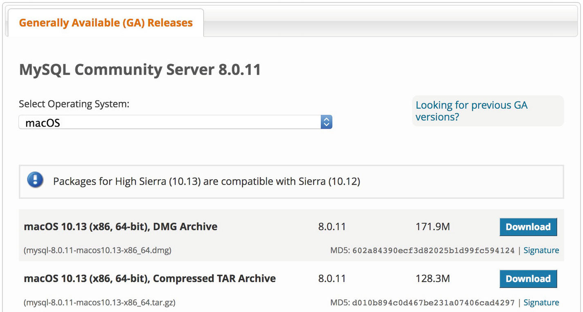Follow the Looking for previous GA versions link
583x312 pixels.
coord(472,111)
